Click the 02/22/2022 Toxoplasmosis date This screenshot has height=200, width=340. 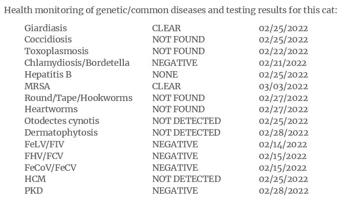point(283,51)
